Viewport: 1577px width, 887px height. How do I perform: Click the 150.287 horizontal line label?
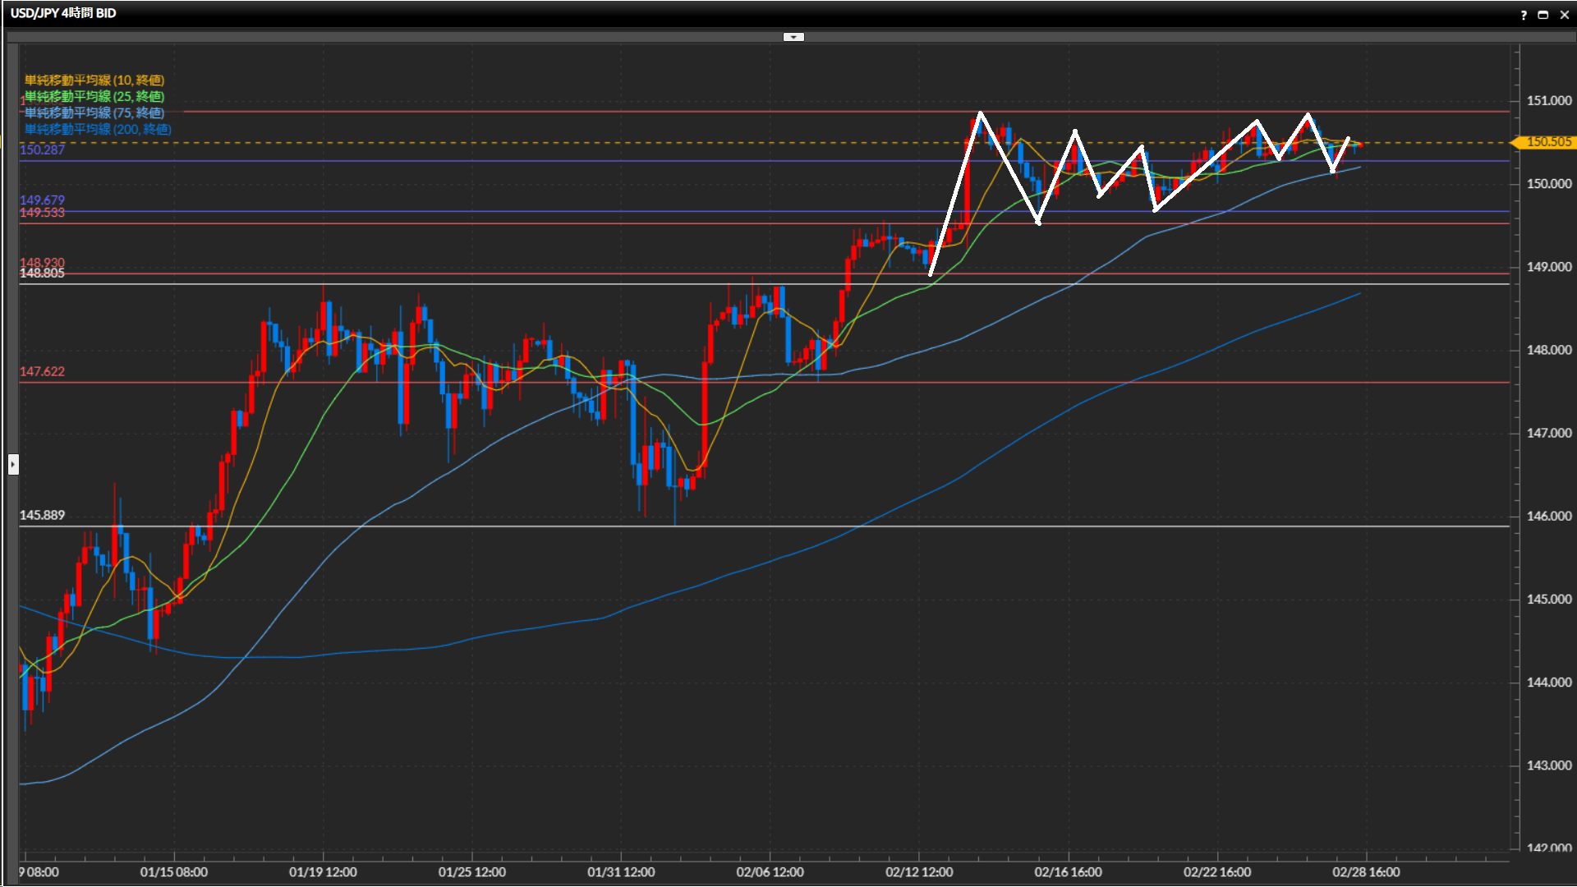[x=42, y=149]
